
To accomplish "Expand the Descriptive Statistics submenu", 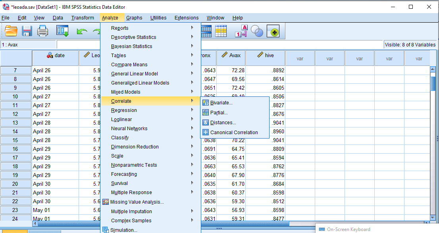I will click(x=150, y=37).
